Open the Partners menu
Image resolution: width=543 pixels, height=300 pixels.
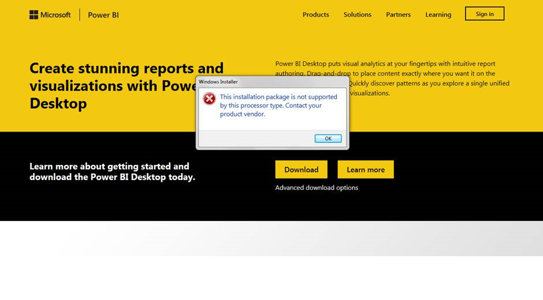[398, 14]
